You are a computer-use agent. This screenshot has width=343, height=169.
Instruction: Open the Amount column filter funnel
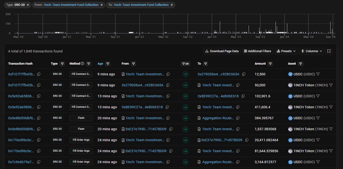(x=270, y=64)
